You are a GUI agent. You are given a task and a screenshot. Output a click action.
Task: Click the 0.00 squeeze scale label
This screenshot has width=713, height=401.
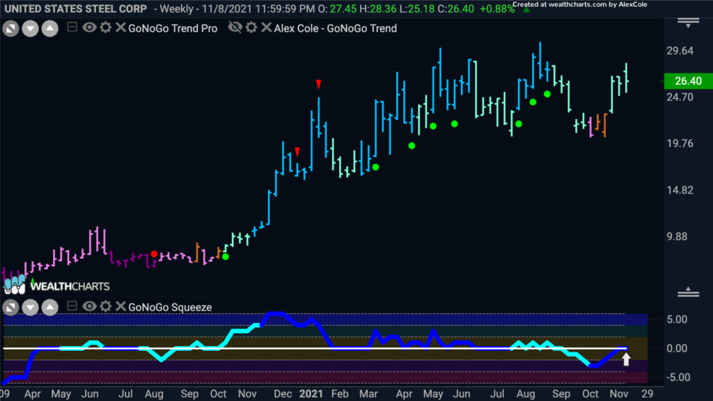pyautogui.click(x=677, y=349)
